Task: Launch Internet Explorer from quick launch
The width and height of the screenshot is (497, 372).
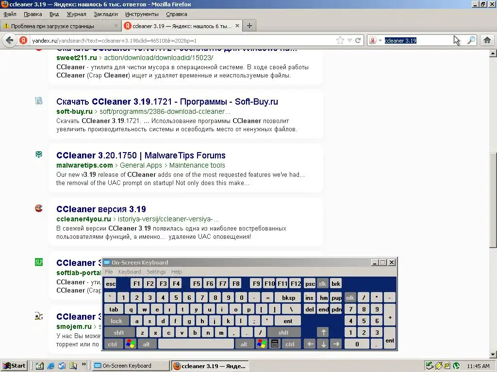Action: point(50,366)
